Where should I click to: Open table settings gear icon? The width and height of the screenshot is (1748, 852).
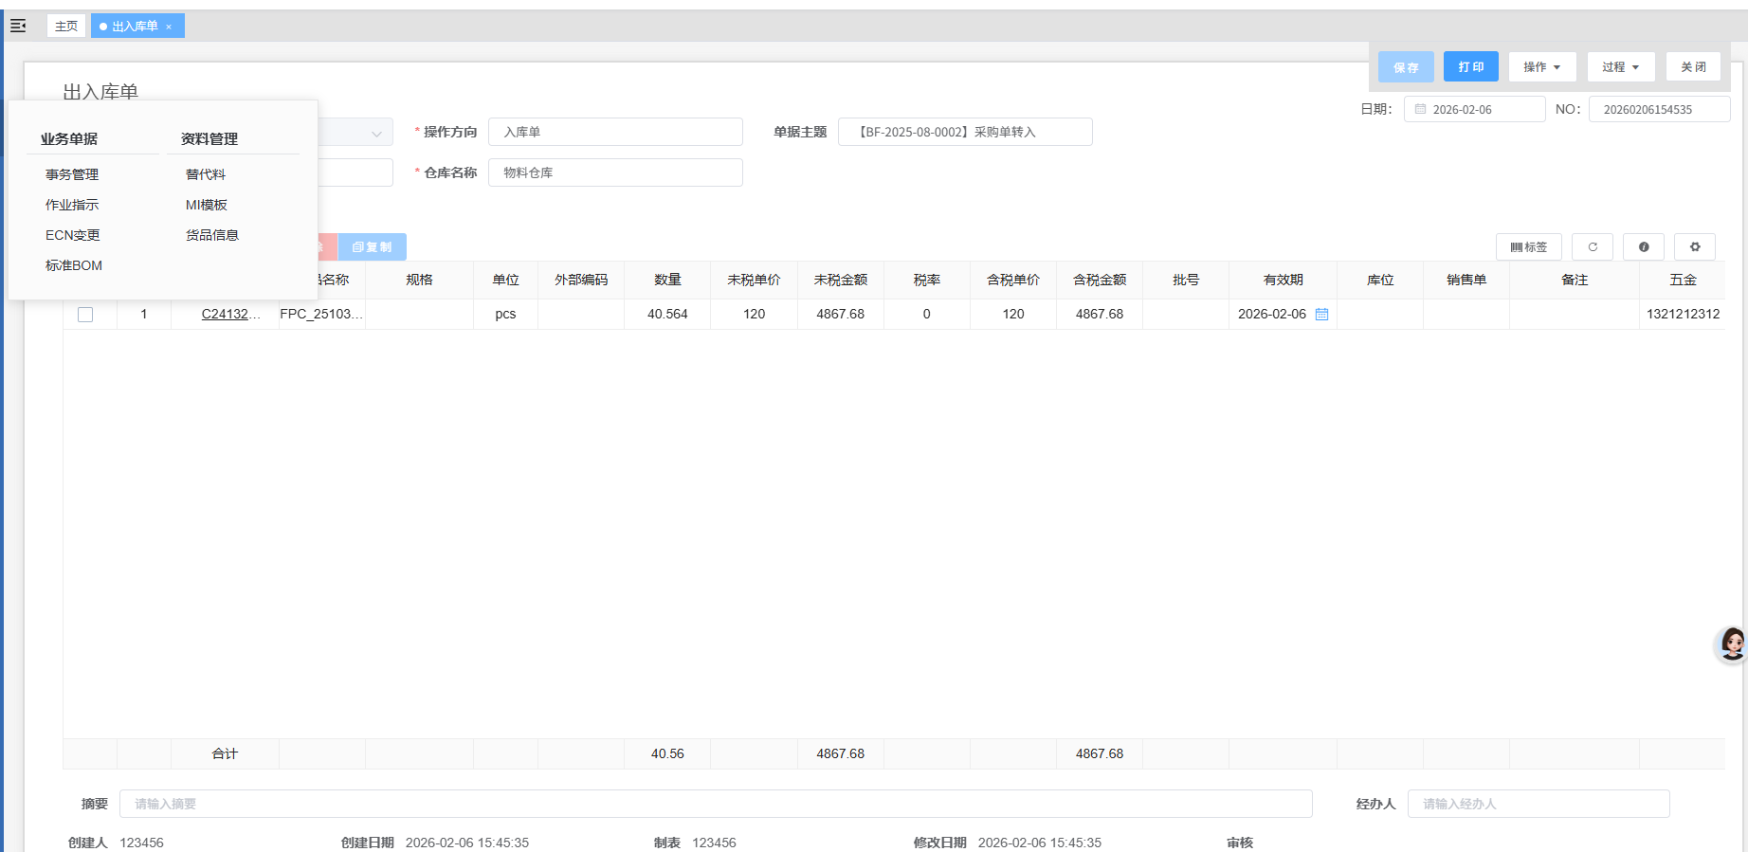coord(1695,247)
